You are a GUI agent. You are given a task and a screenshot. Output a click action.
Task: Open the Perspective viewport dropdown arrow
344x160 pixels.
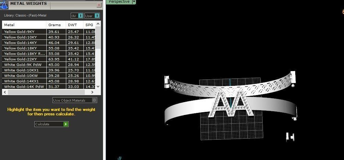click(x=134, y=2)
